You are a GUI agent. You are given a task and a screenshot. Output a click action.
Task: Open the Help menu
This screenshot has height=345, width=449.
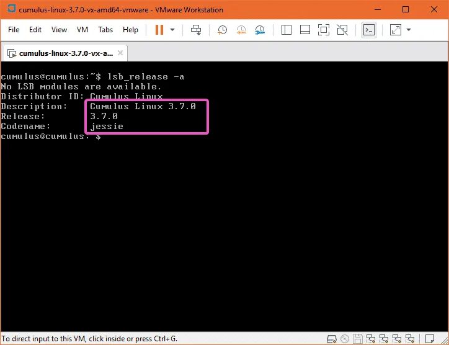tap(130, 30)
